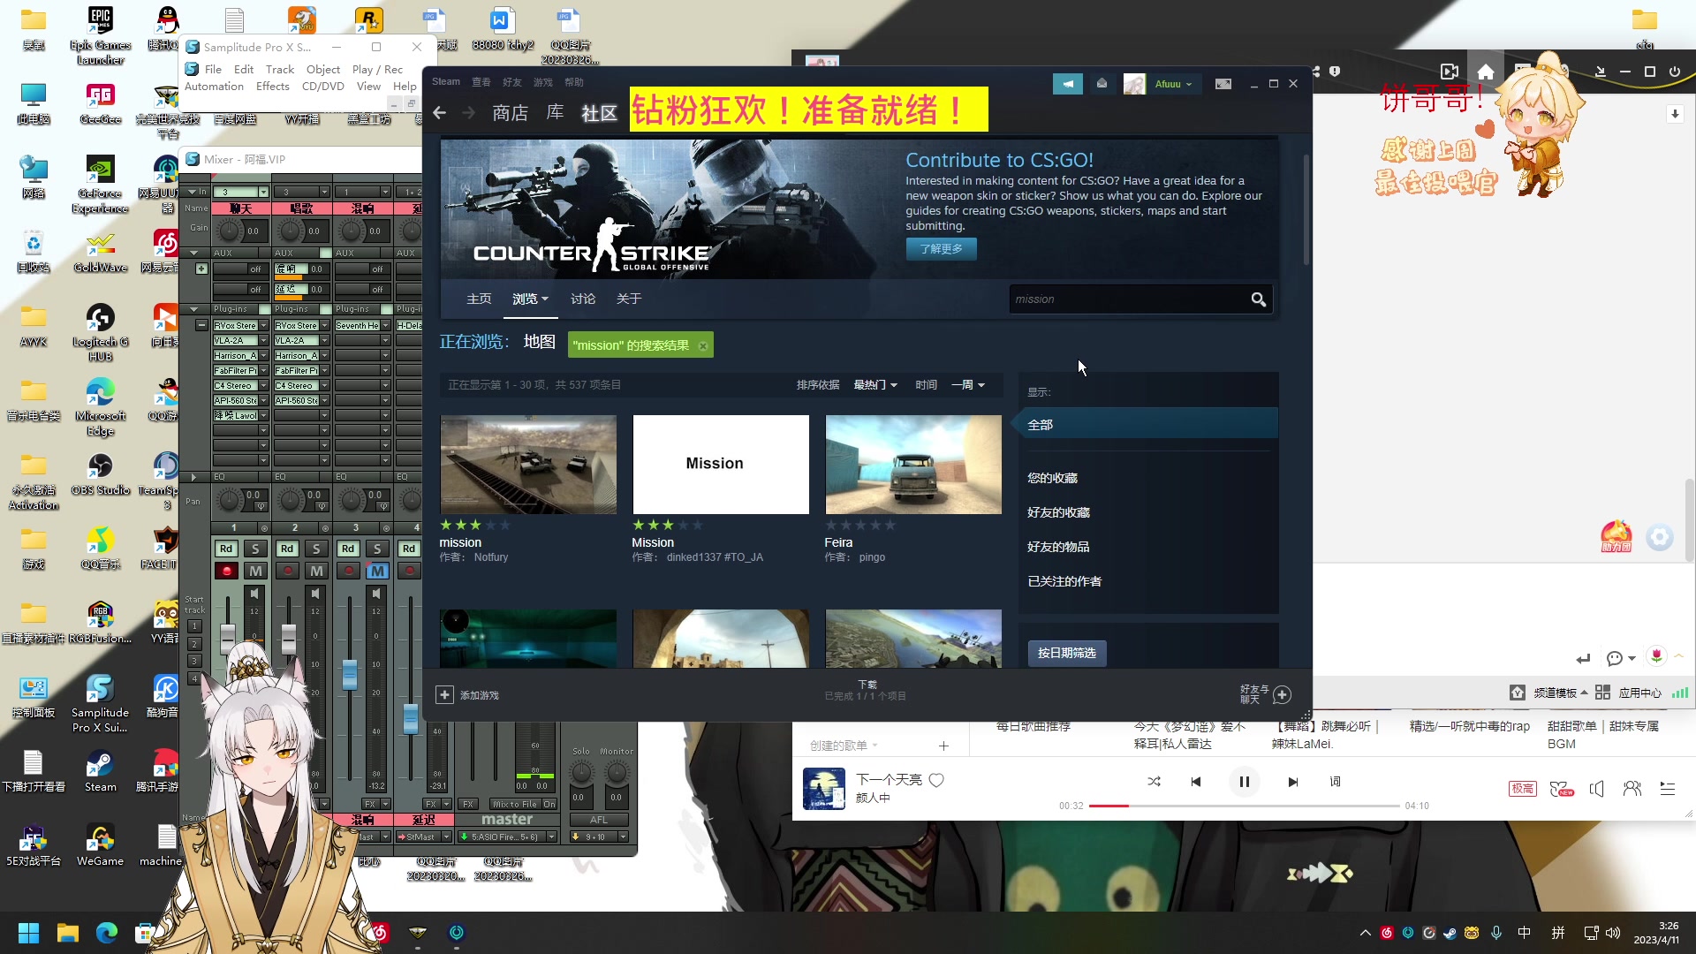Go back in Steam navigation
The image size is (1696, 954).
coord(439,112)
